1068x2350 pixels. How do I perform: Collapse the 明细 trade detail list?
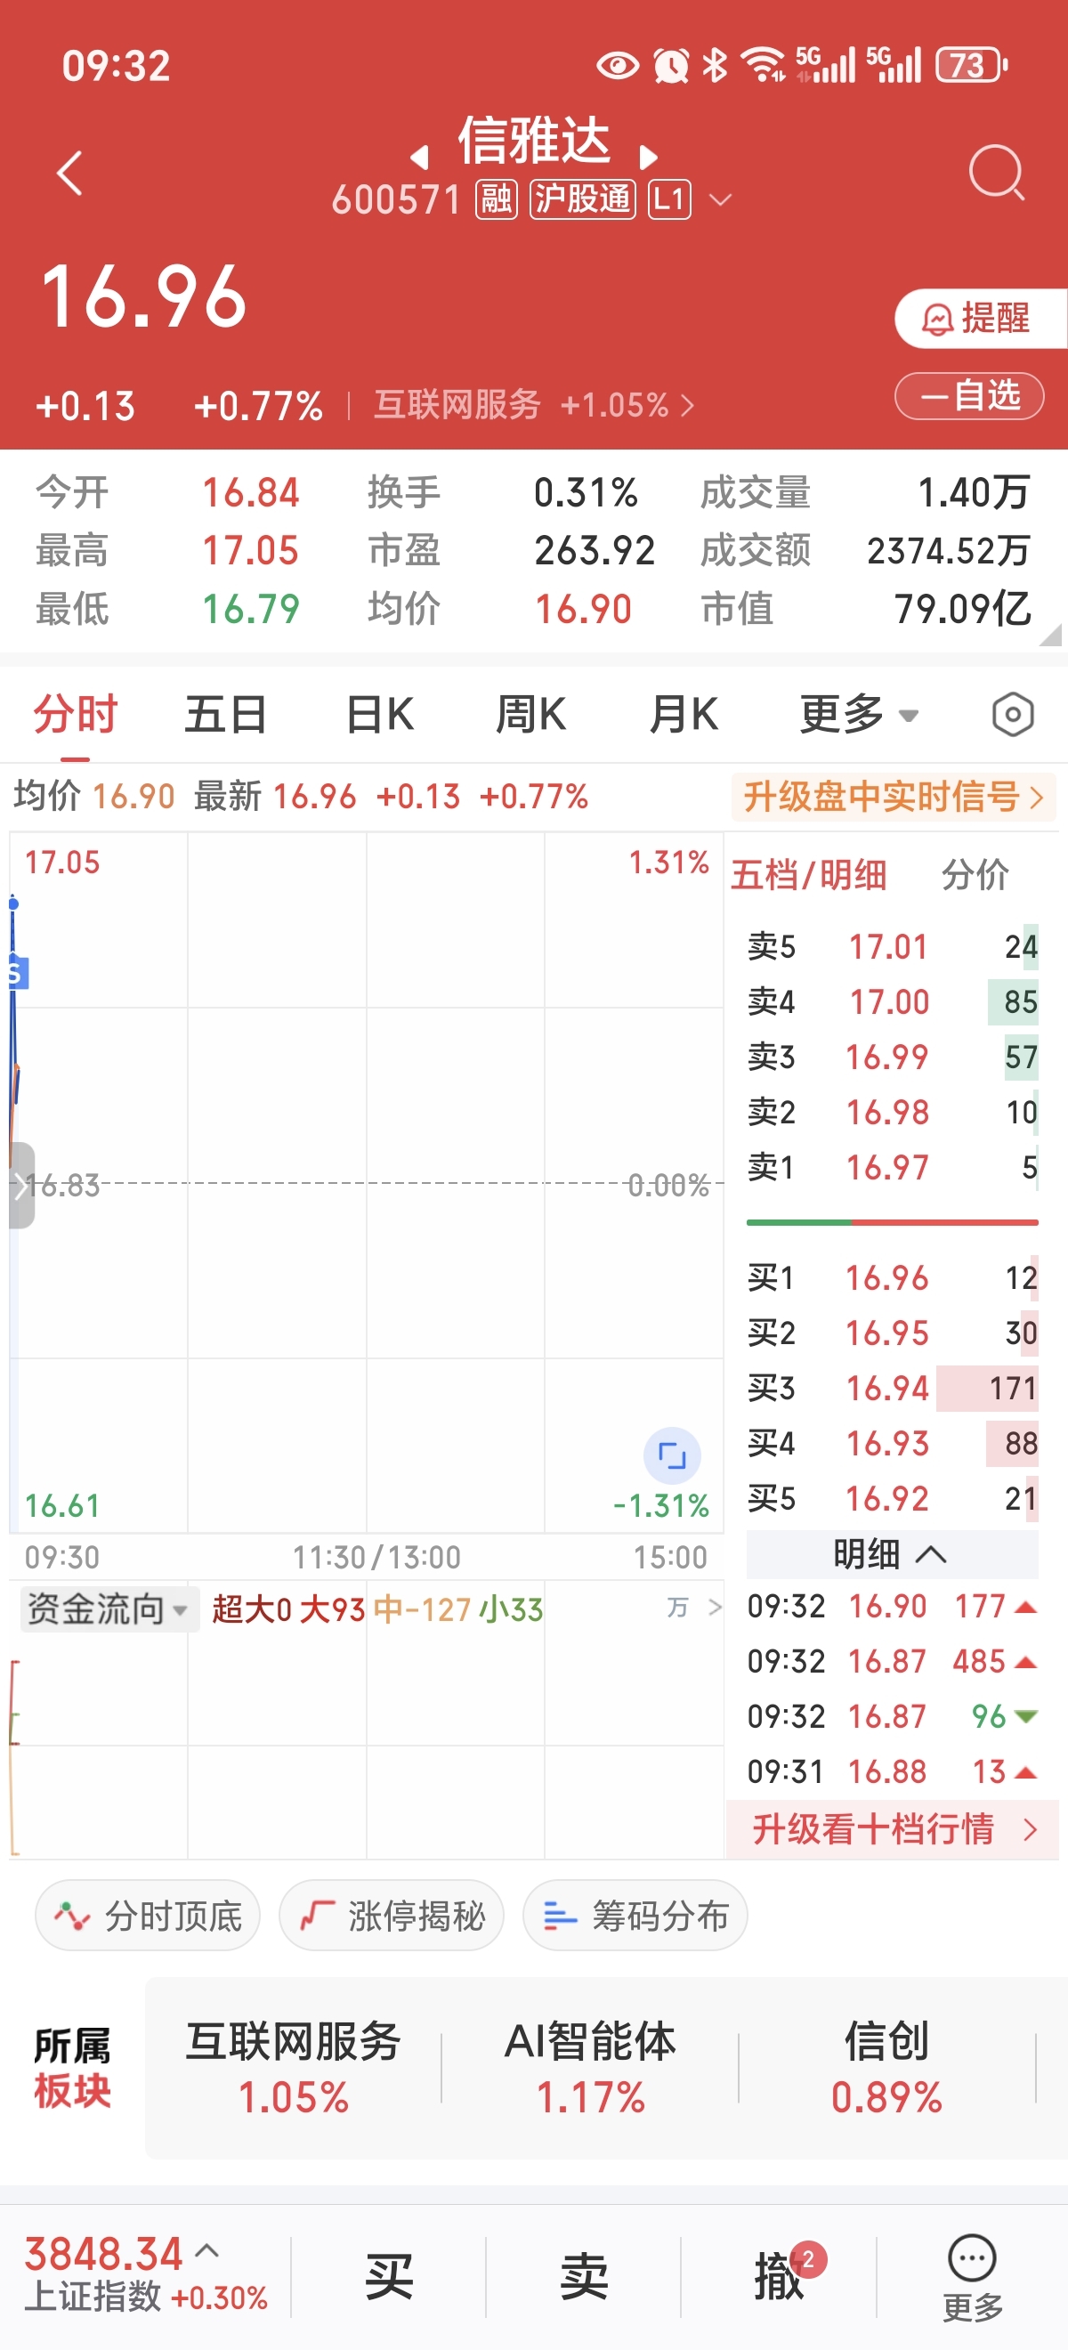(x=891, y=1553)
